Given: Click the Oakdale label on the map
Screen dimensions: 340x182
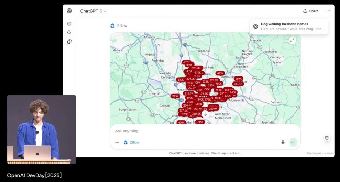Looking at the screenshot, I should pos(165,106).
